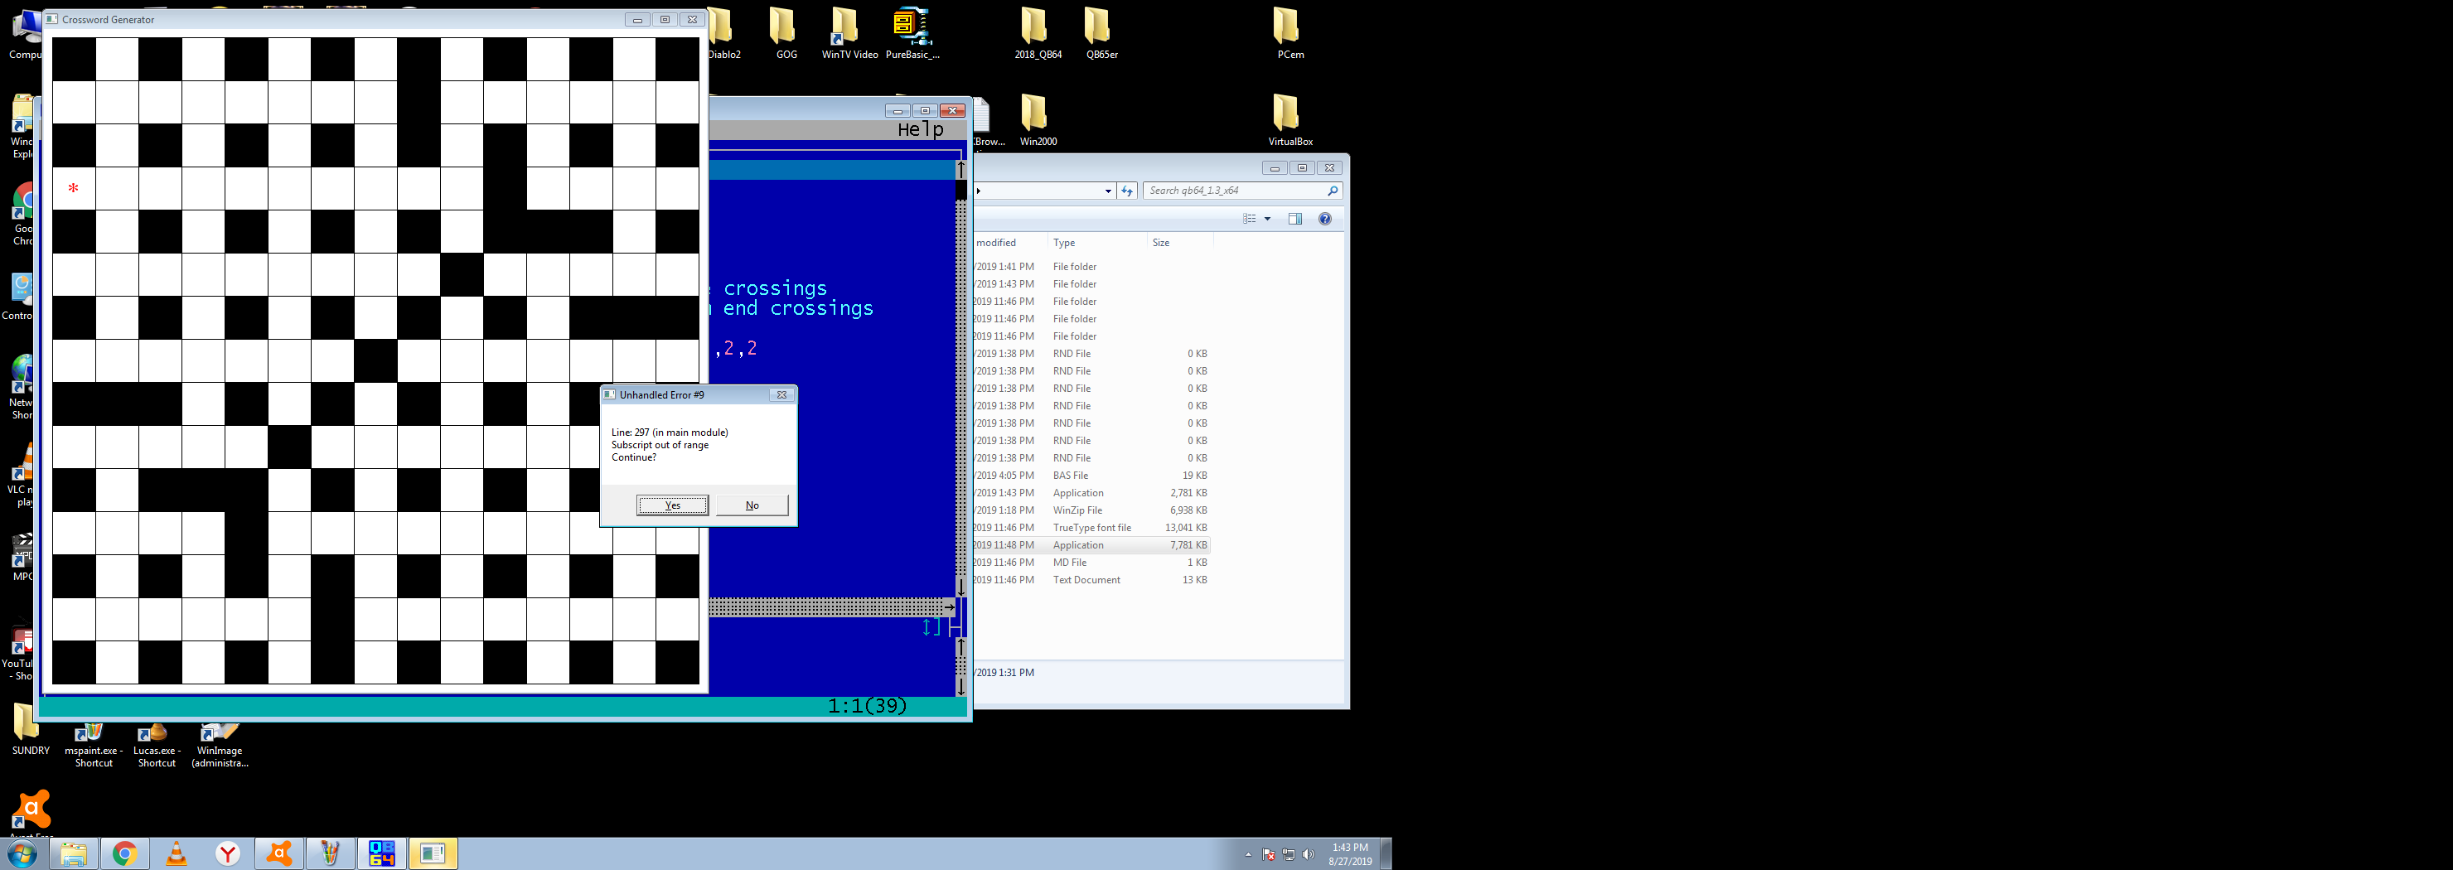Select the BAS File row in Explorer
The width and height of the screenshot is (2453, 870).
click(1071, 476)
